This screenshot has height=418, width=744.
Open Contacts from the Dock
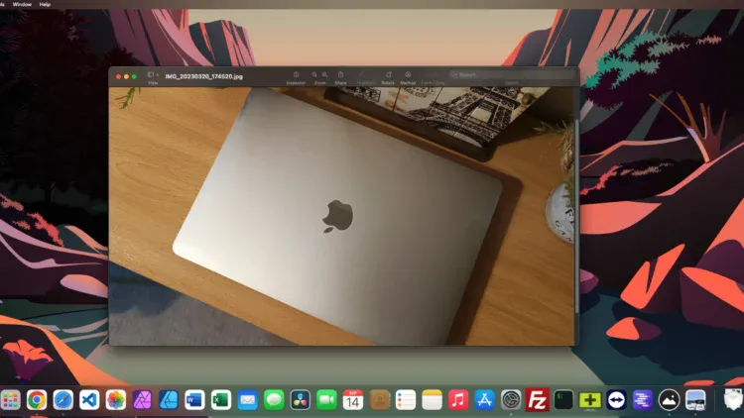tap(379, 400)
